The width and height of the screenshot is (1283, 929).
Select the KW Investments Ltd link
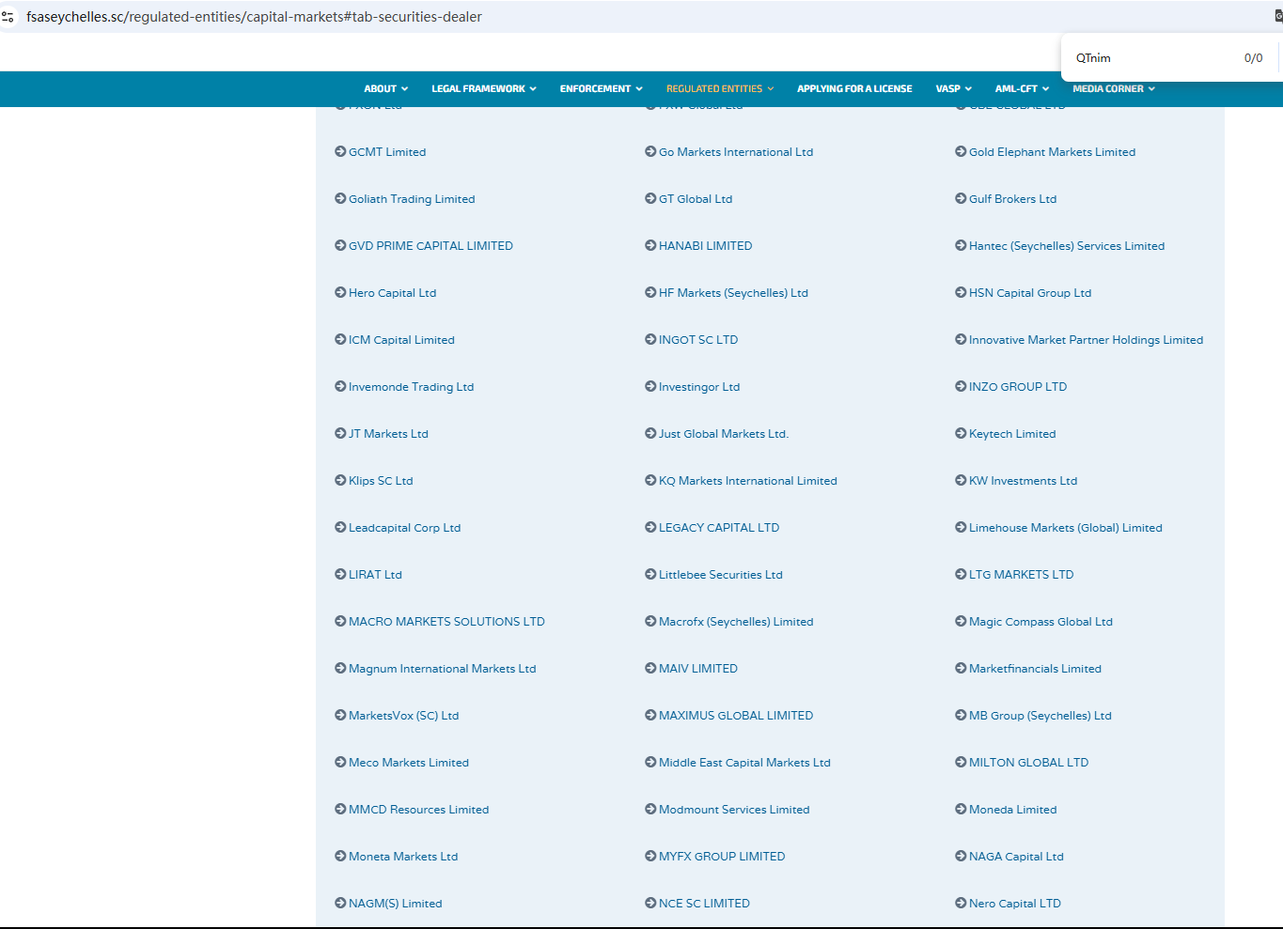(1023, 481)
